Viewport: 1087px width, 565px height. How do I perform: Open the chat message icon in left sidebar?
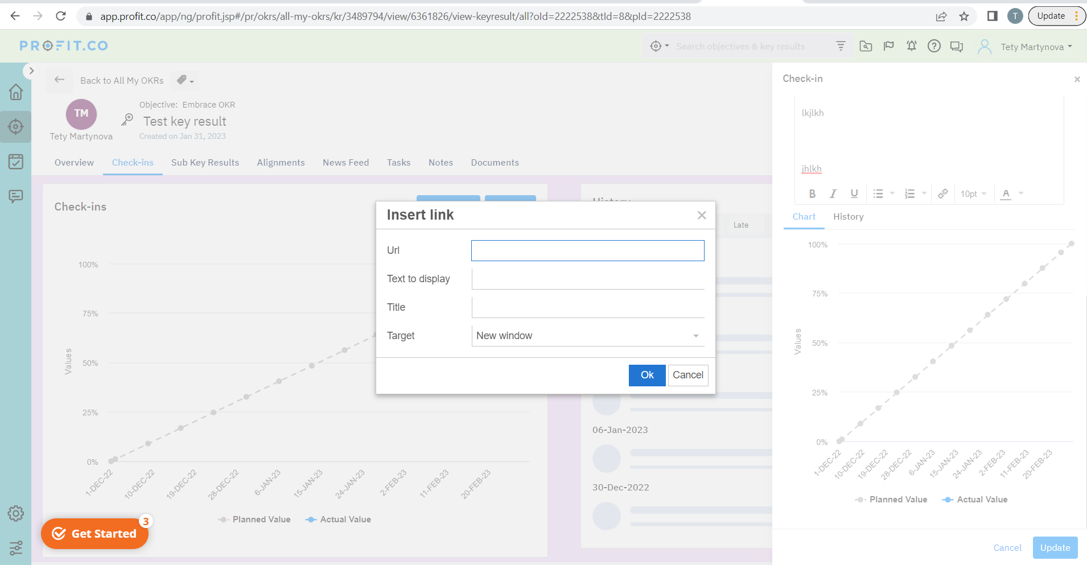click(x=16, y=196)
